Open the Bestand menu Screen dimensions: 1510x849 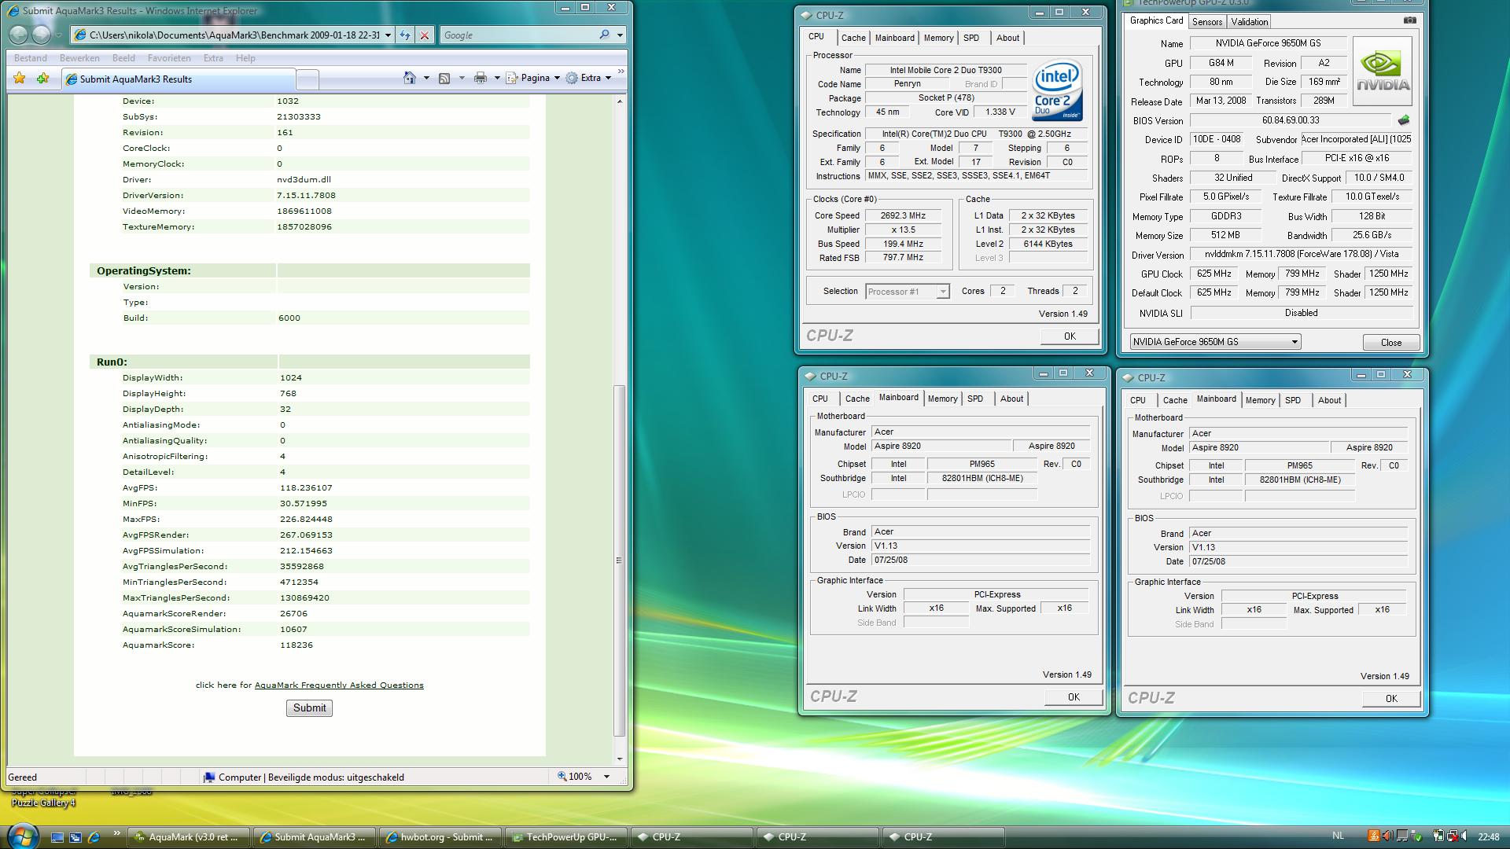(x=31, y=57)
